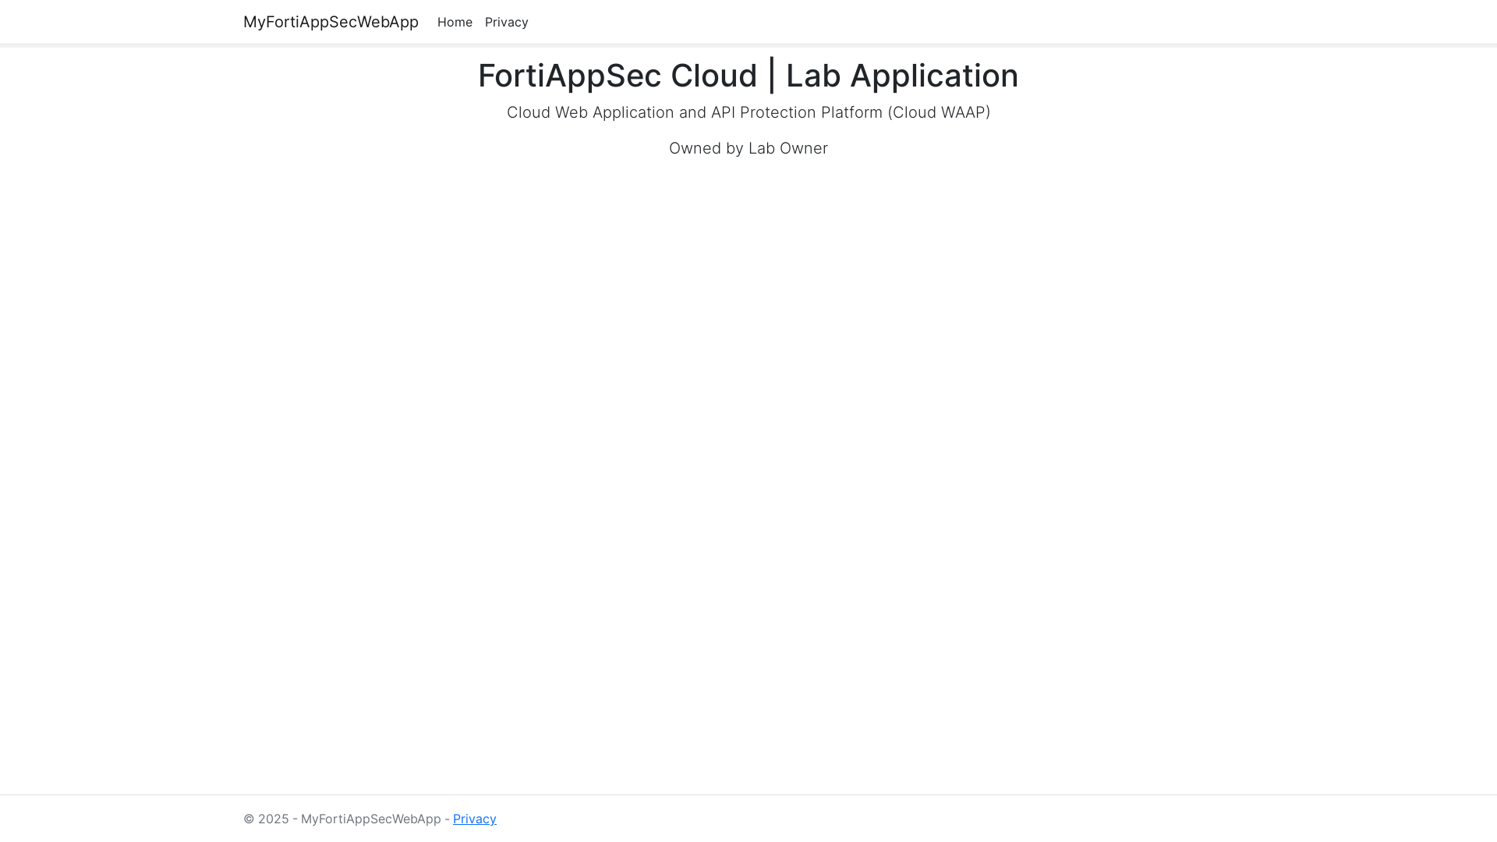
Task: Click the vertical bar separator in the heading
Action: pyautogui.click(x=771, y=76)
